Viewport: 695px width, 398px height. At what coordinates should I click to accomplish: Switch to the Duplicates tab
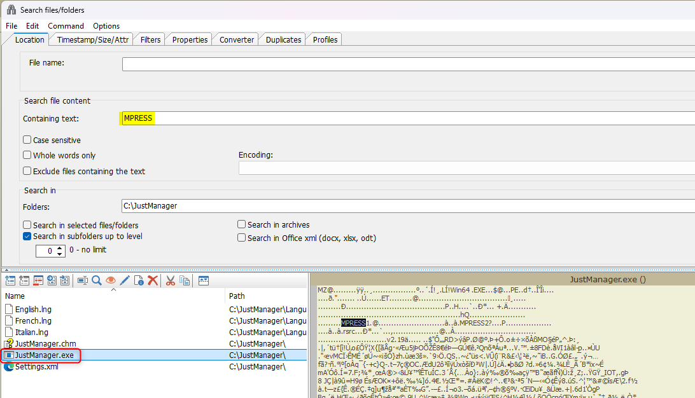pos(283,39)
